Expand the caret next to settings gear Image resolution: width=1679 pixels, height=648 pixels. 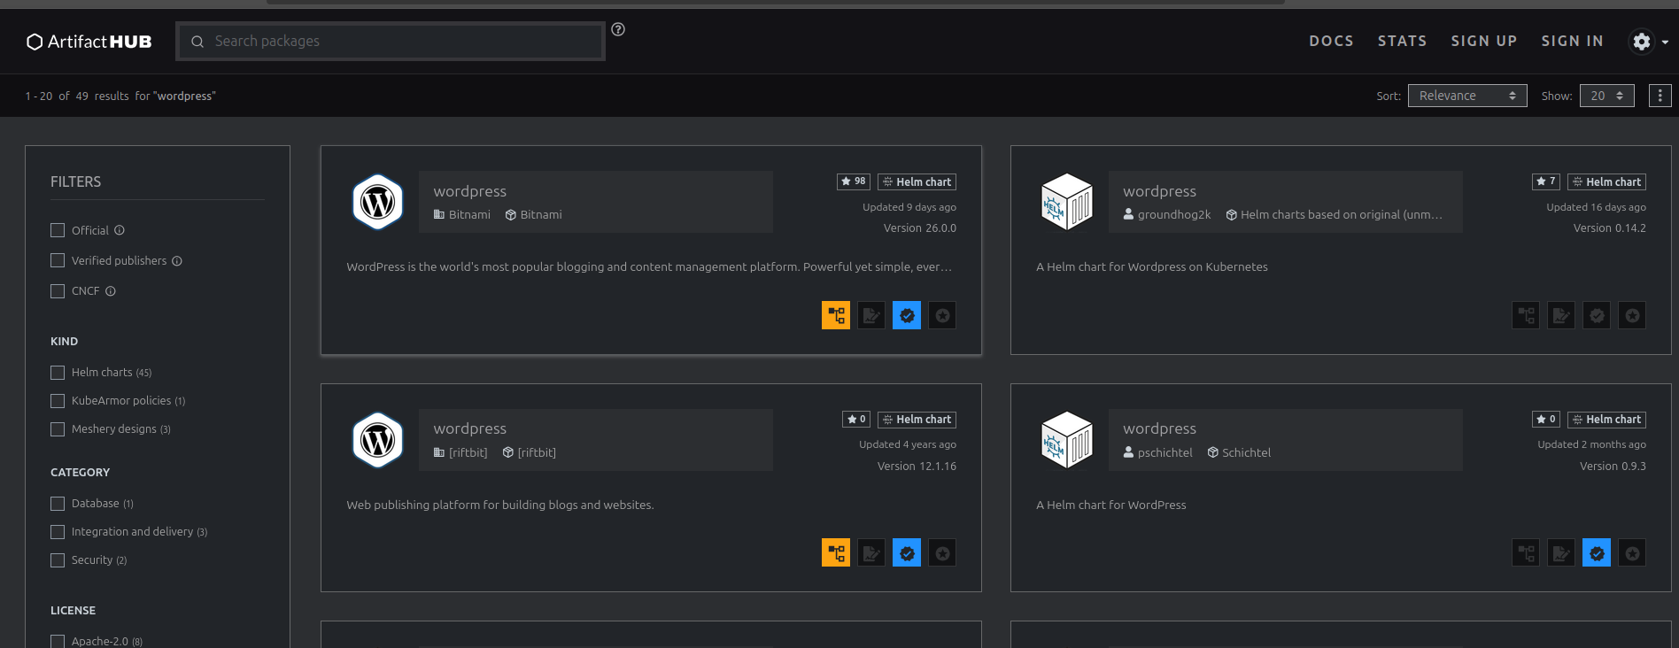(1665, 42)
